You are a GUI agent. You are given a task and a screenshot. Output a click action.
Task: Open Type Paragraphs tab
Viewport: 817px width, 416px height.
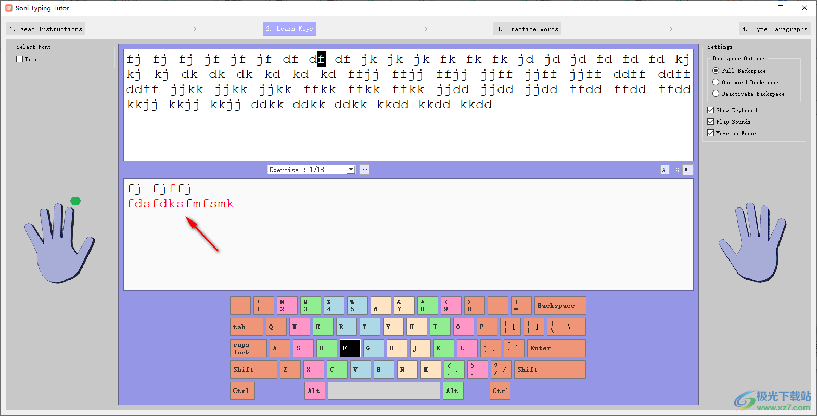pos(775,29)
